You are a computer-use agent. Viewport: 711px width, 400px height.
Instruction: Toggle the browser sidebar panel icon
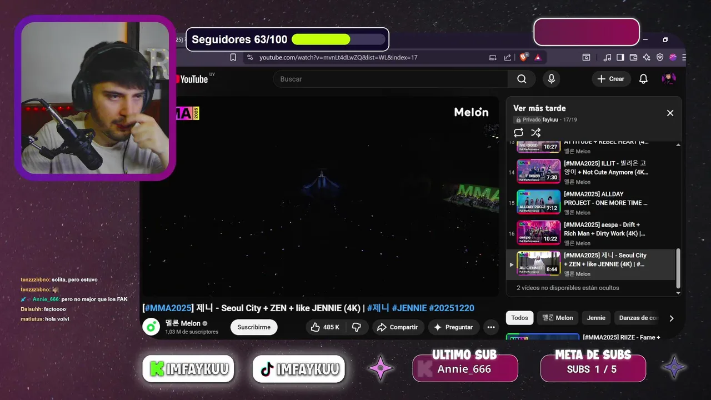(620, 57)
